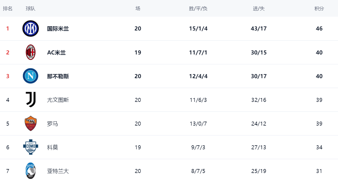Click the Como club logo

point(31,147)
